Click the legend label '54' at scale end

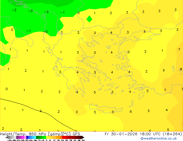(x=83, y=140)
